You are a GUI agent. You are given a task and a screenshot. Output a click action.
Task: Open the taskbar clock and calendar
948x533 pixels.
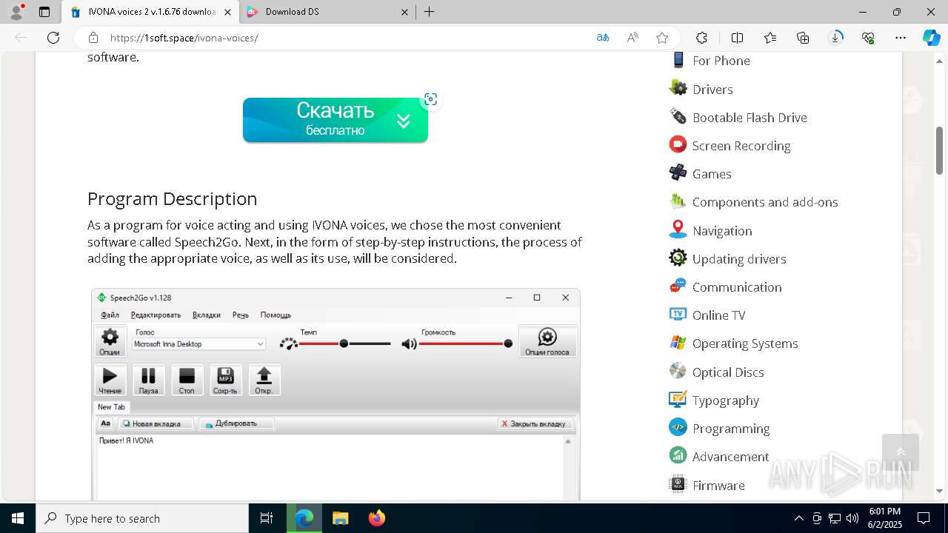(884, 518)
